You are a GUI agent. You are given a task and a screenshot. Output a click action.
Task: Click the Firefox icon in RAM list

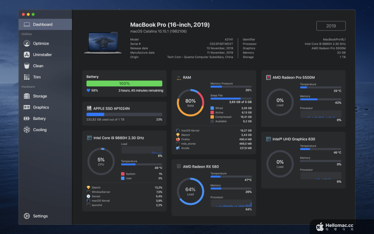pos(178,139)
